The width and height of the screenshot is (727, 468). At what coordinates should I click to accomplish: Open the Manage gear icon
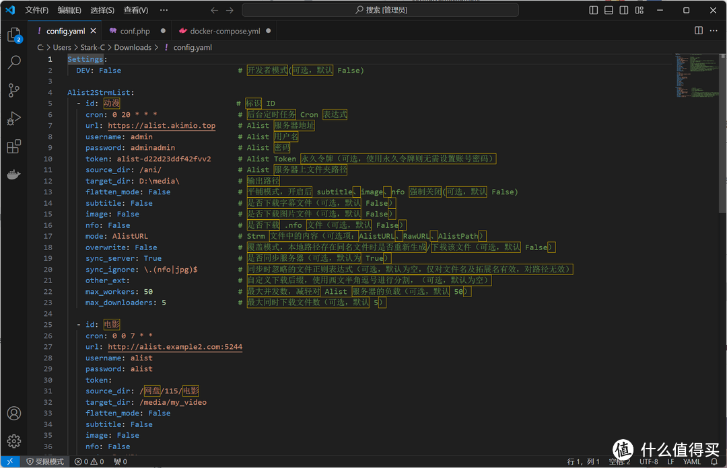pyautogui.click(x=13, y=441)
